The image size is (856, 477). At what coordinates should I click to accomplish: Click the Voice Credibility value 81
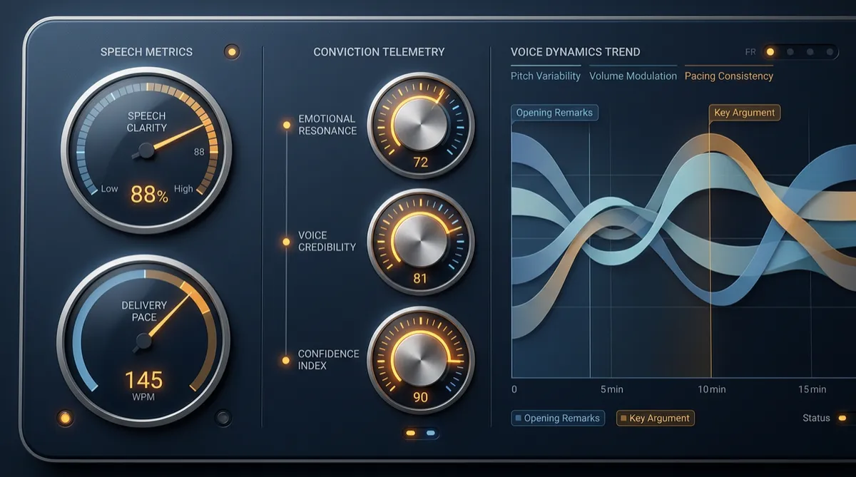pos(420,279)
